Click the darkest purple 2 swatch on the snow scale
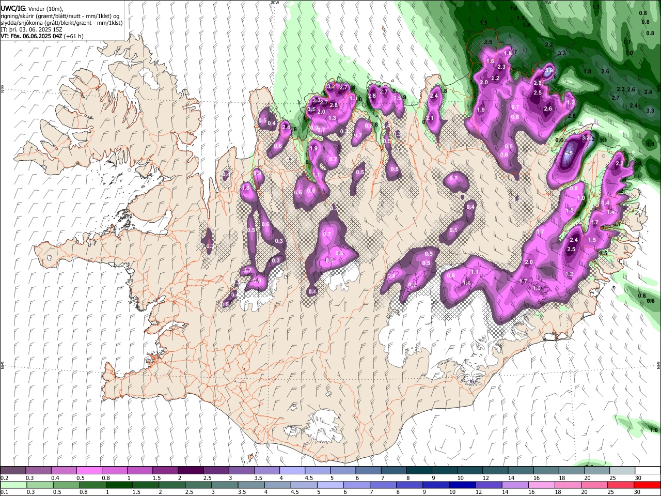This screenshot has height=496, width=661. pos(191,471)
